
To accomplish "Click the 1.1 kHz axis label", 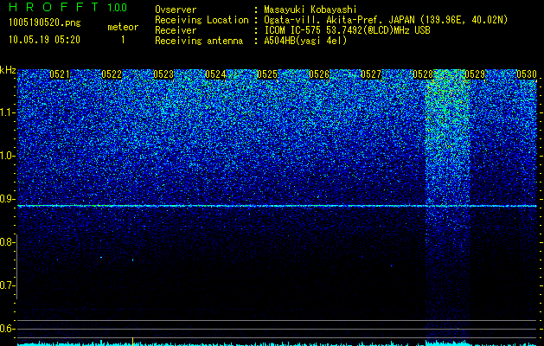I will (7, 112).
